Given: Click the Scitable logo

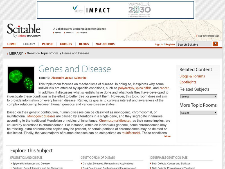Looking at the screenshot, I should (24, 30).
